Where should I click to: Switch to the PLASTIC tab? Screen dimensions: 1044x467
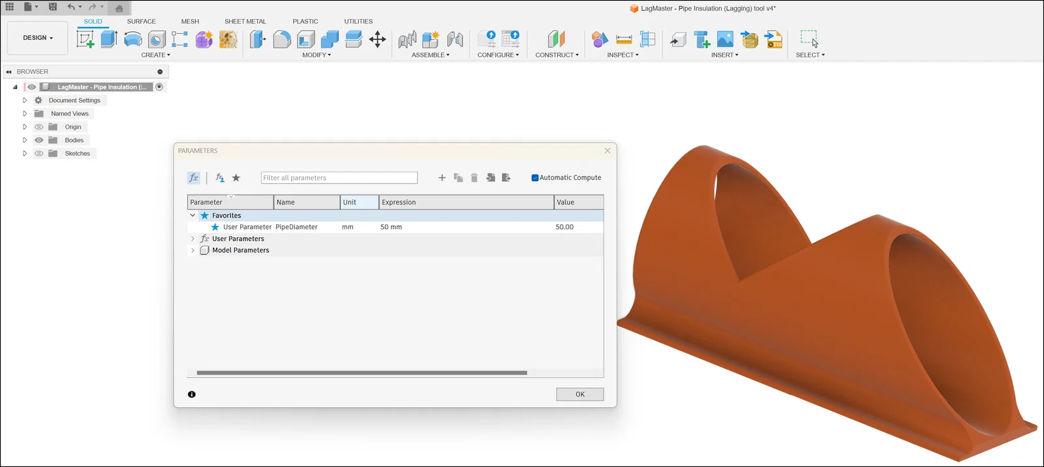click(305, 21)
